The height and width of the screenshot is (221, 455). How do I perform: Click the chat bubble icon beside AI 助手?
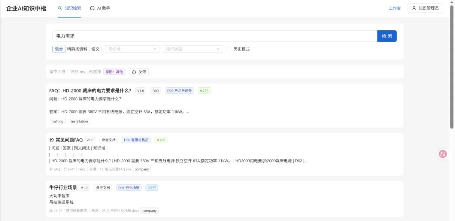[x=92, y=8]
